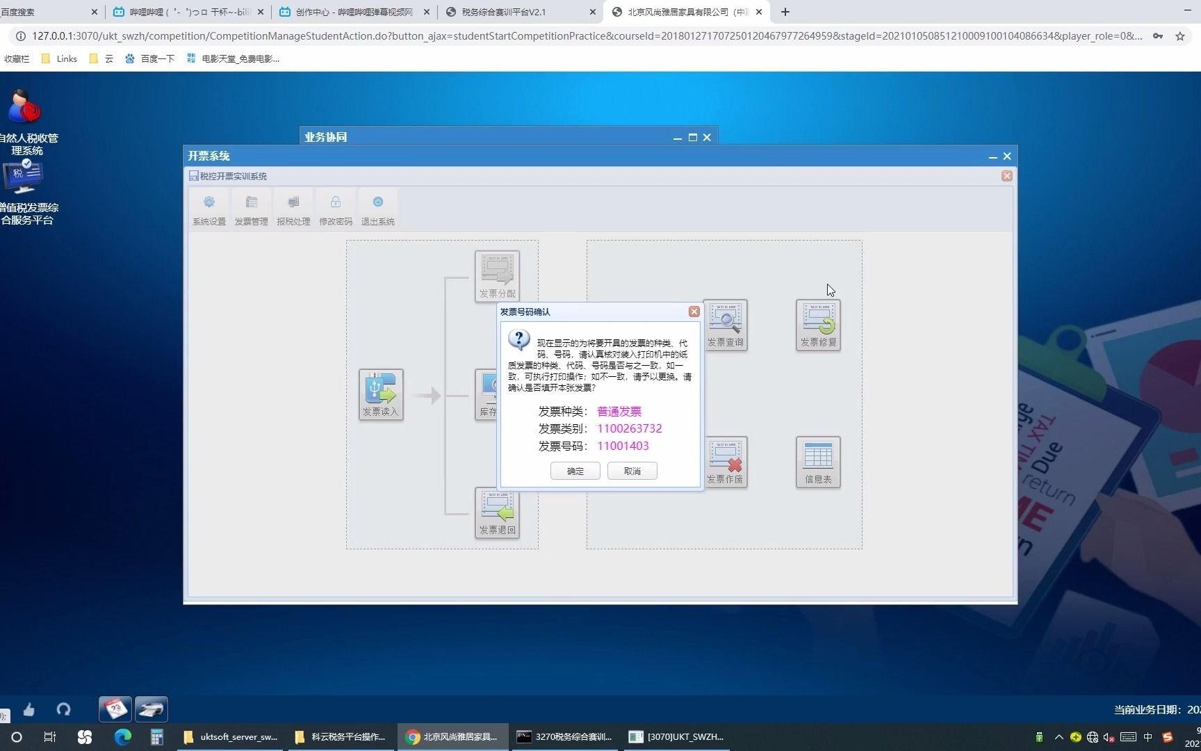Minimize the 开票系统 window
The height and width of the screenshot is (751, 1201).
click(993, 156)
